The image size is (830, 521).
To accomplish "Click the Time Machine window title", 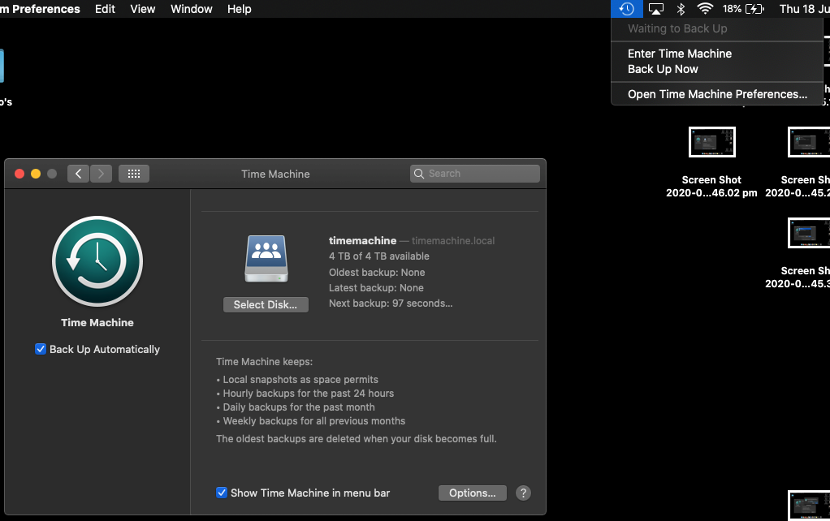I will (275, 174).
